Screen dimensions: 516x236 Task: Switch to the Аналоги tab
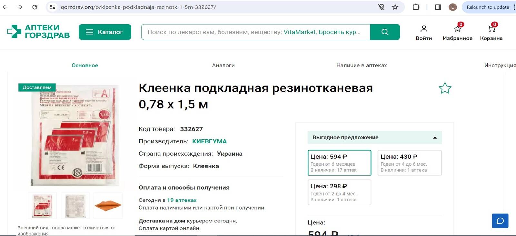point(223,65)
